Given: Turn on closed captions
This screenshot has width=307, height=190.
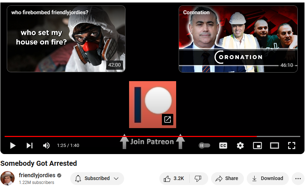Looking at the screenshot, I should point(223,146).
